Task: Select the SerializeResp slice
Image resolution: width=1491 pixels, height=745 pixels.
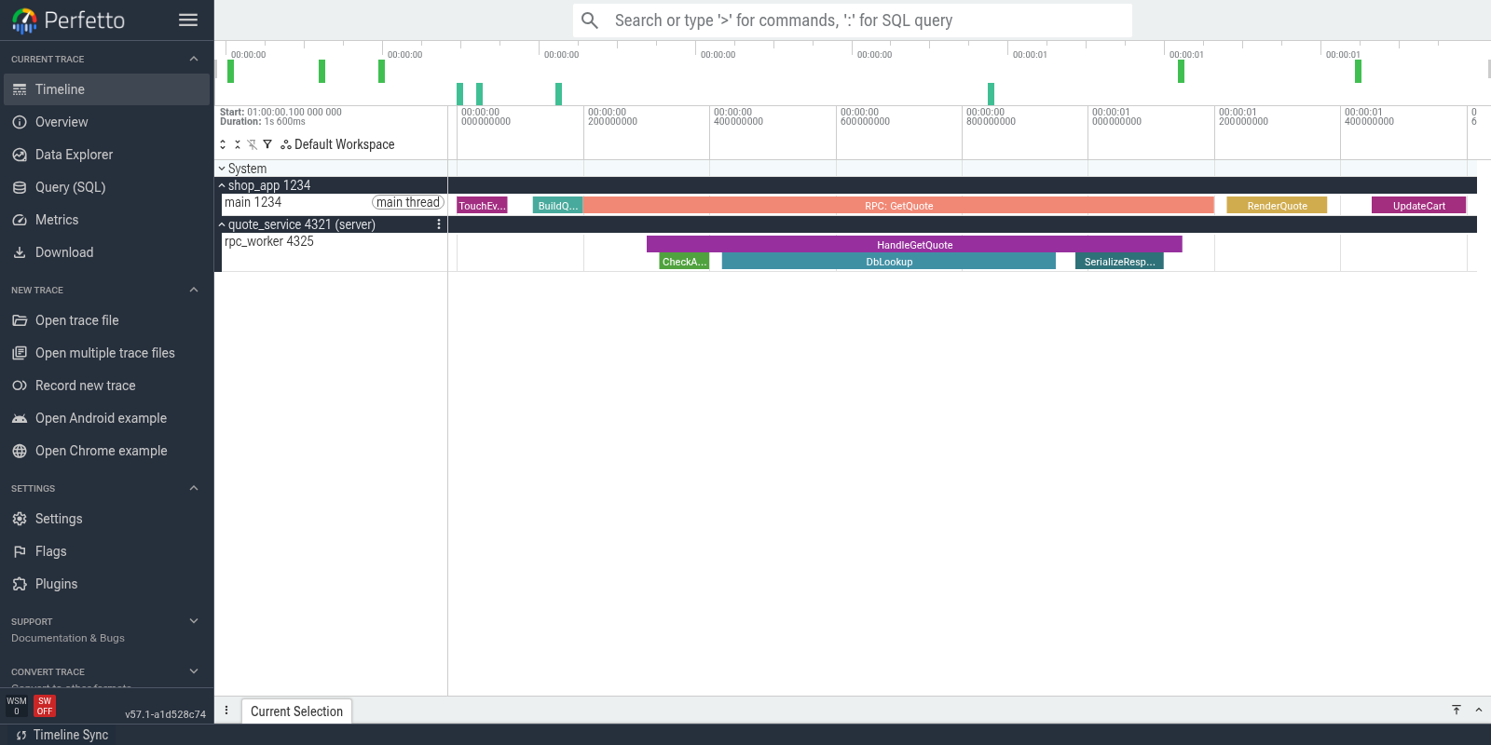Action: point(1119,262)
